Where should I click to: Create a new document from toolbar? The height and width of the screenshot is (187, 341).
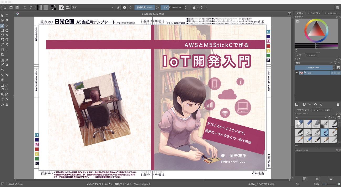(x=5, y=7)
